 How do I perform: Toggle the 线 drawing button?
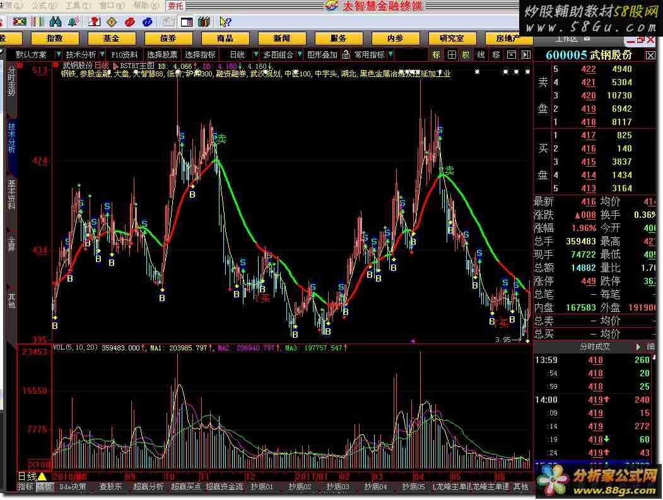point(481,54)
